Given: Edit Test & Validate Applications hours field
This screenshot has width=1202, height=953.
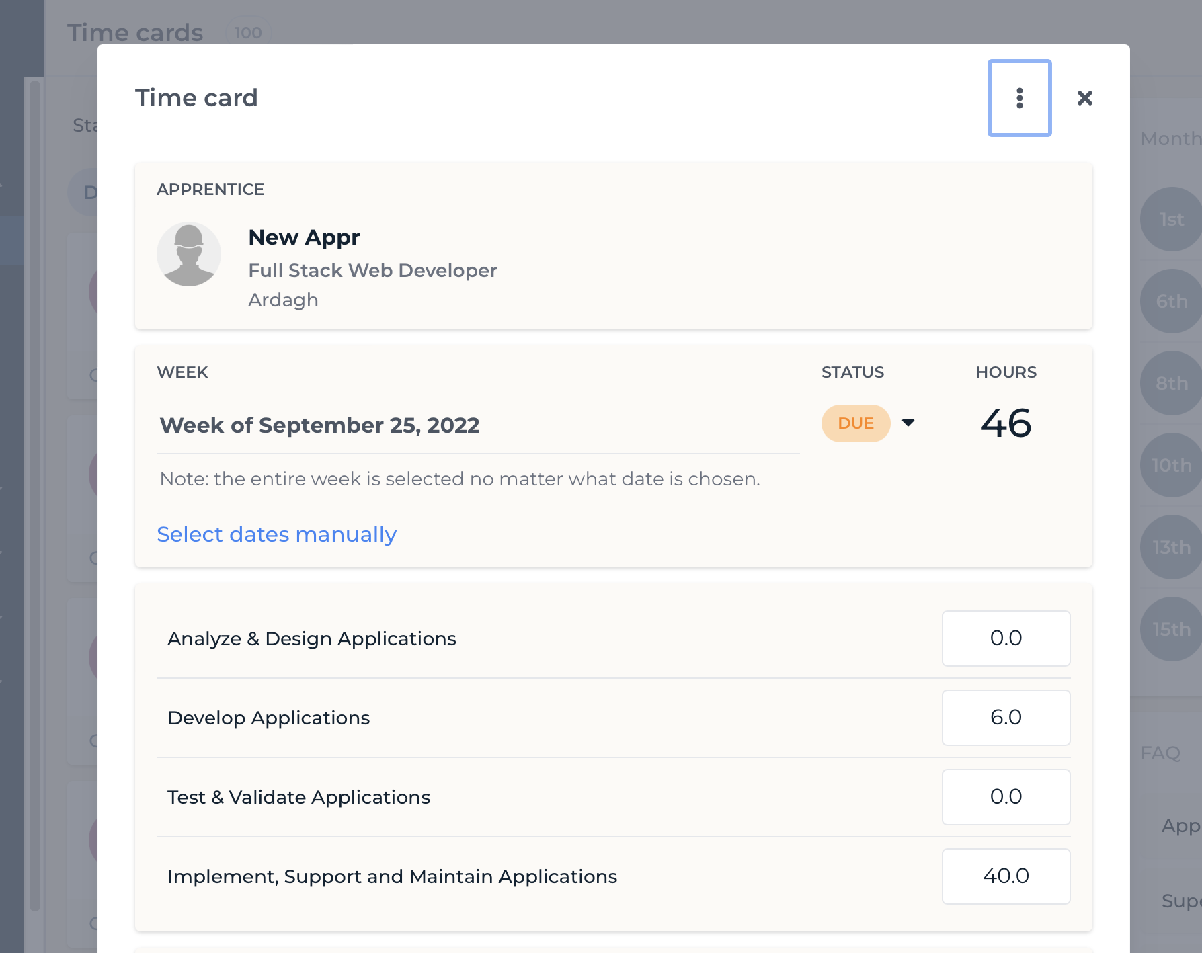Looking at the screenshot, I should [1006, 797].
